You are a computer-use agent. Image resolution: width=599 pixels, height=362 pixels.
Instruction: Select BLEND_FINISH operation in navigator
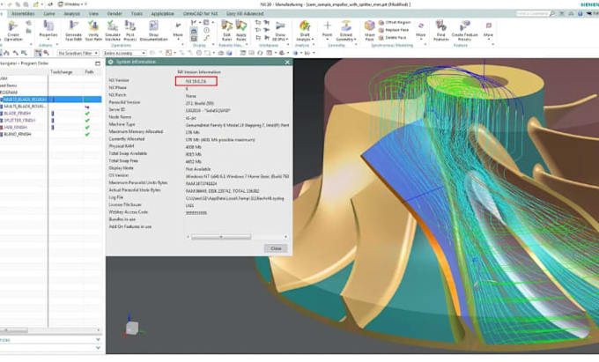coord(18,135)
